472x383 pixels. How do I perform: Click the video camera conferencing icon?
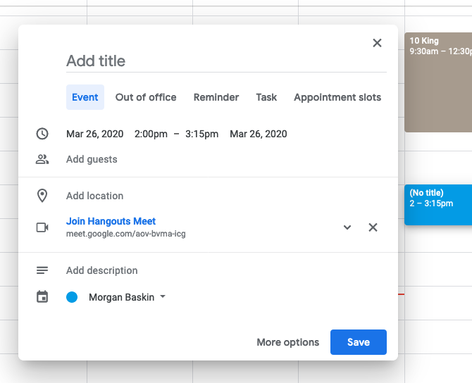pos(42,227)
